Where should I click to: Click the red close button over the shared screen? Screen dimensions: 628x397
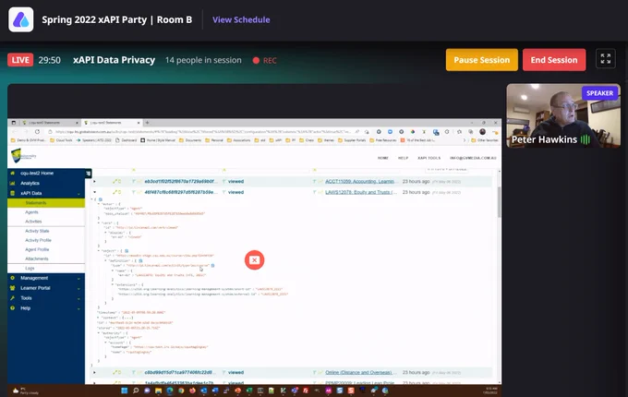(x=254, y=260)
